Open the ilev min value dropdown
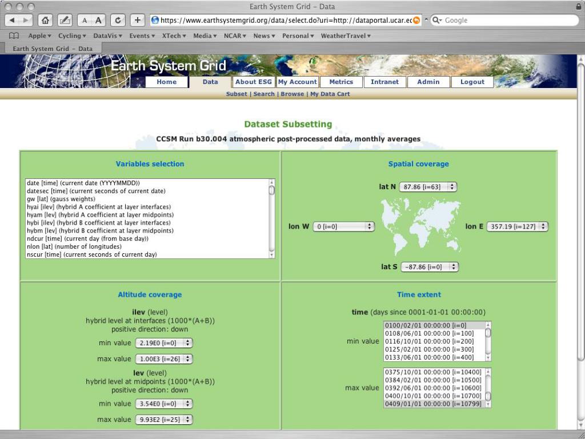This screenshot has height=439, width=585. click(164, 343)
